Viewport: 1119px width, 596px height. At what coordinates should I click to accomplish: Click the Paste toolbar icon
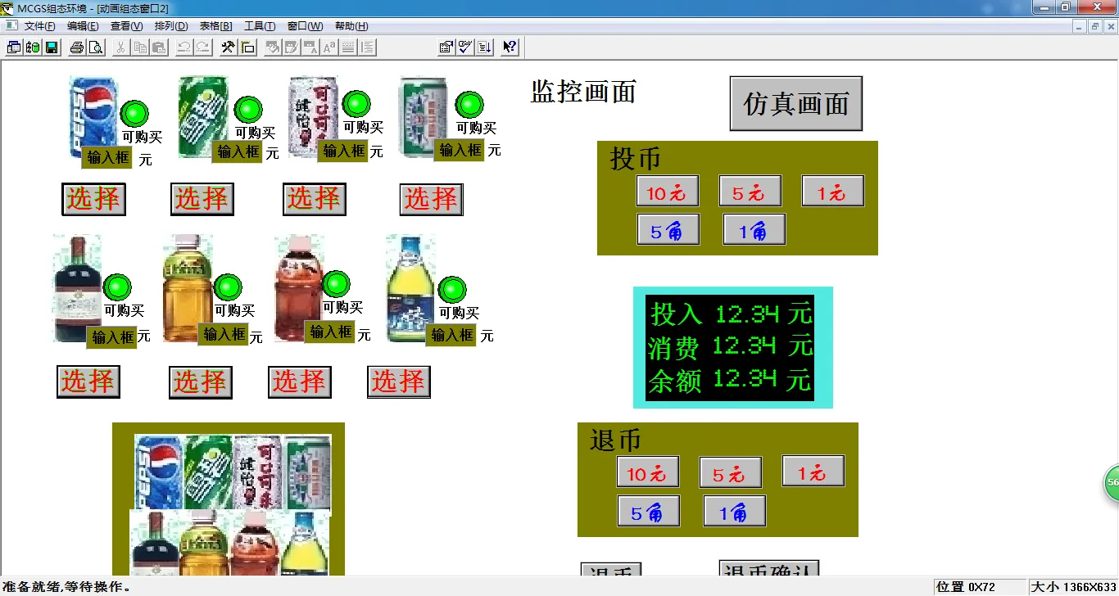pos(161,47)
